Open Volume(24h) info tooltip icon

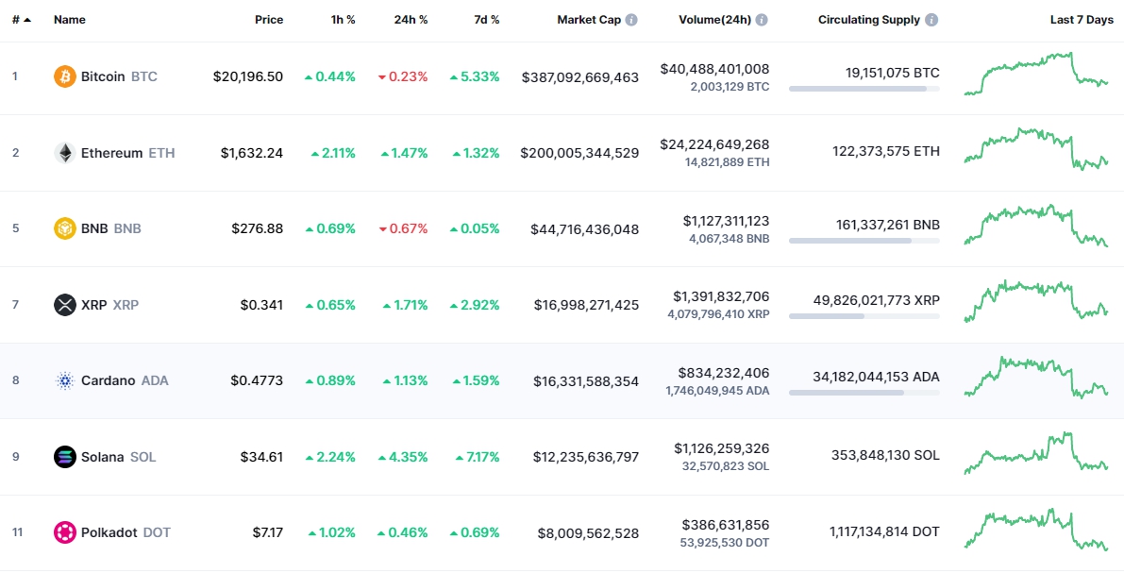point(762,20)
